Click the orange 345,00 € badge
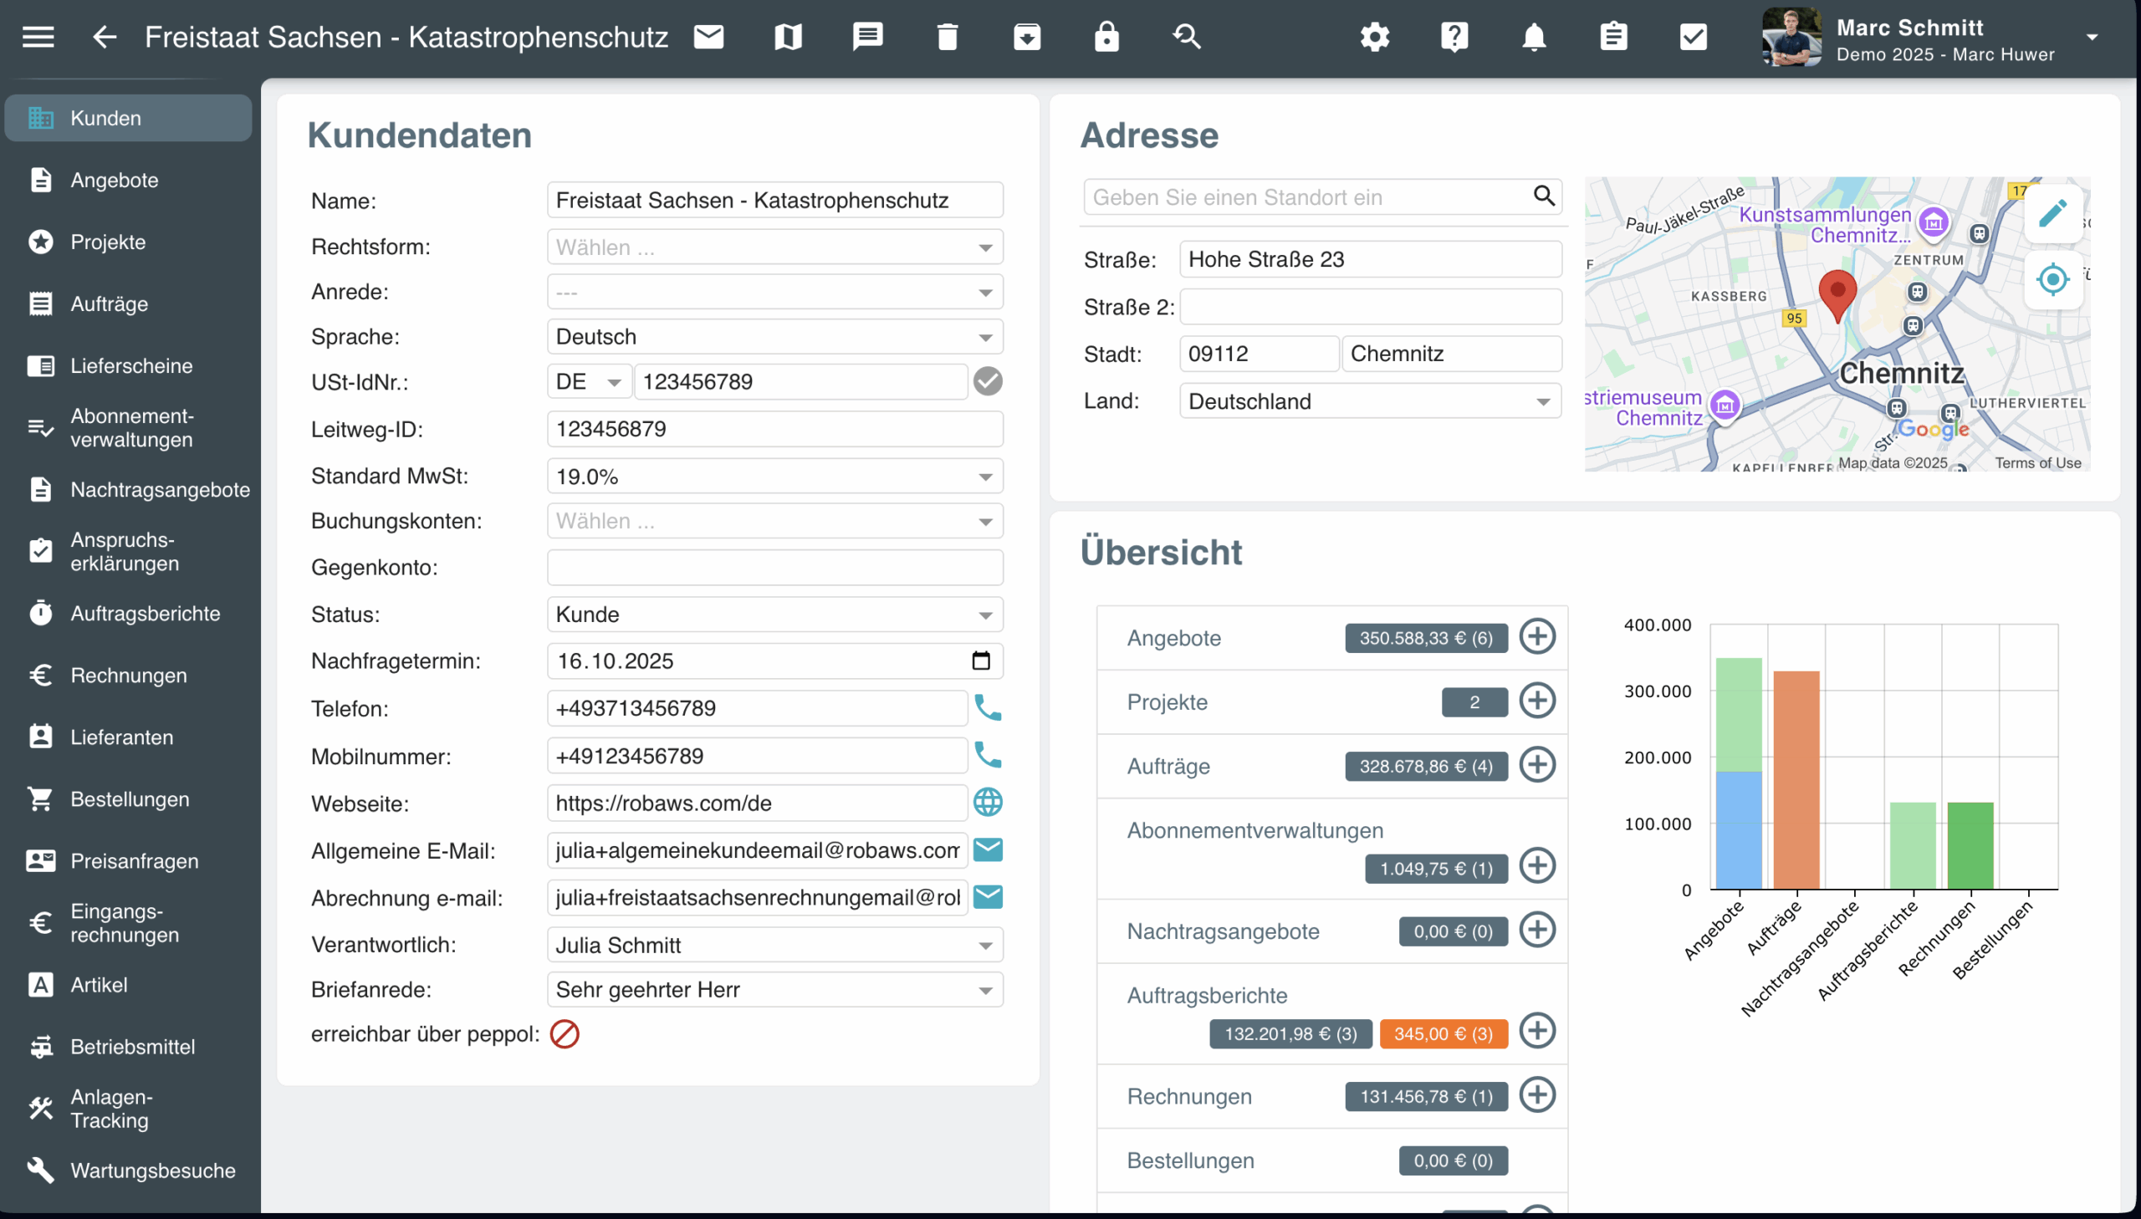Image resolution: width=2141 pixels, height=1219 pixels. 1443,1034
